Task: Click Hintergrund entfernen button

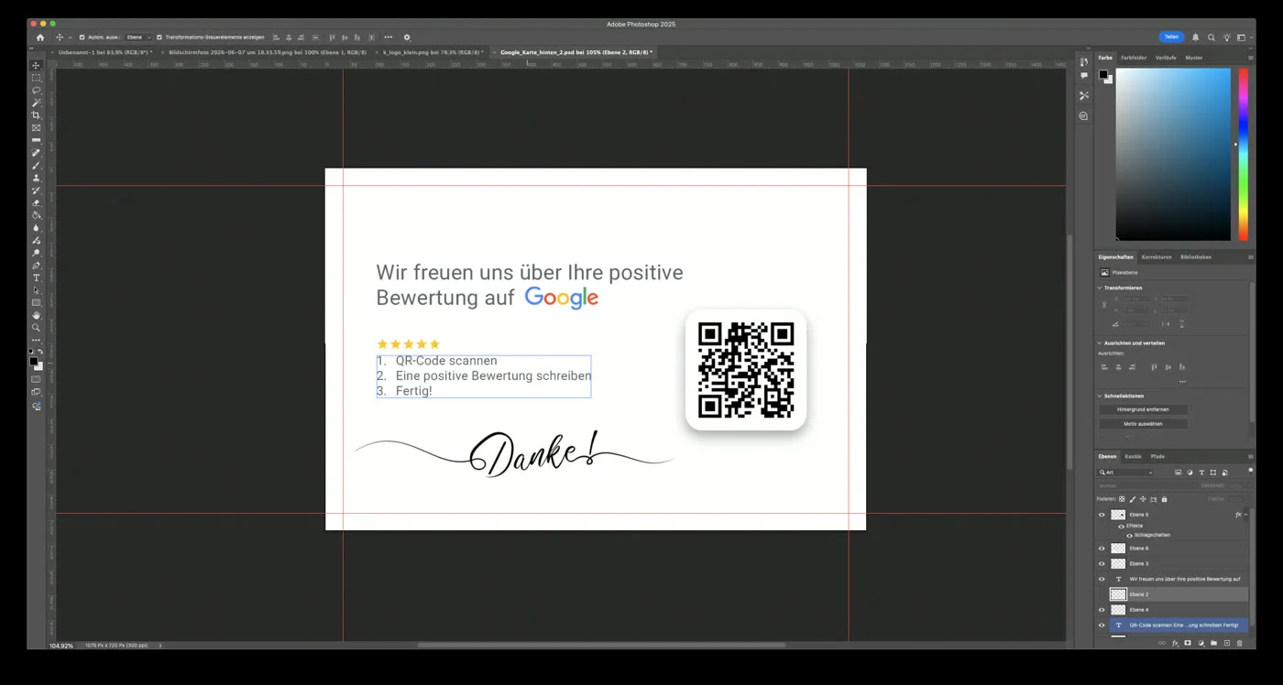Action: click(1143, 409)
